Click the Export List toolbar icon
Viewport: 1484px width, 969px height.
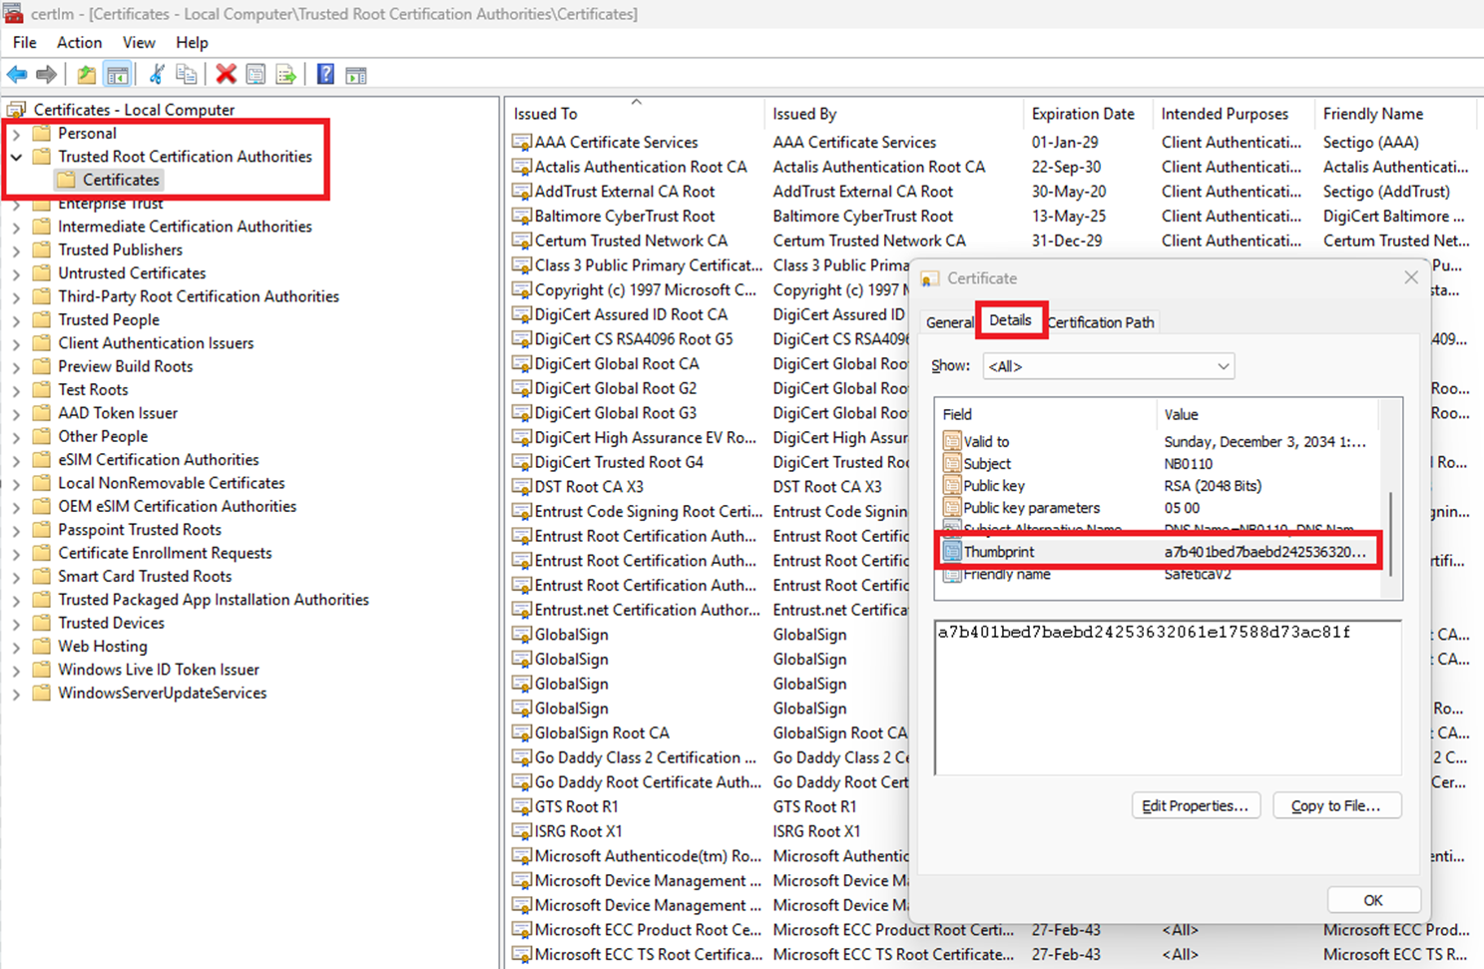coord(283,74)
